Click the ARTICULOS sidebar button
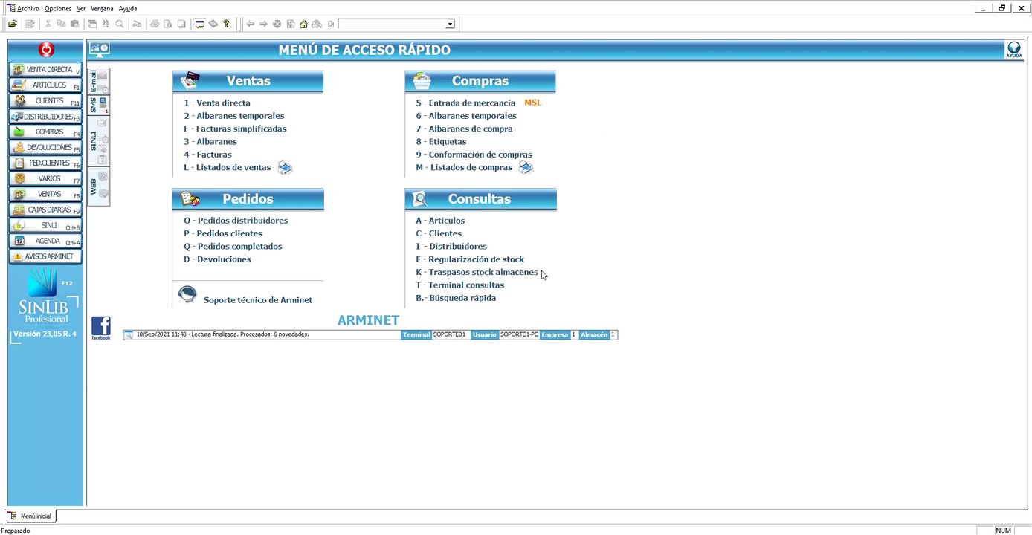The image size is (1032, 535). coord(46,85)
